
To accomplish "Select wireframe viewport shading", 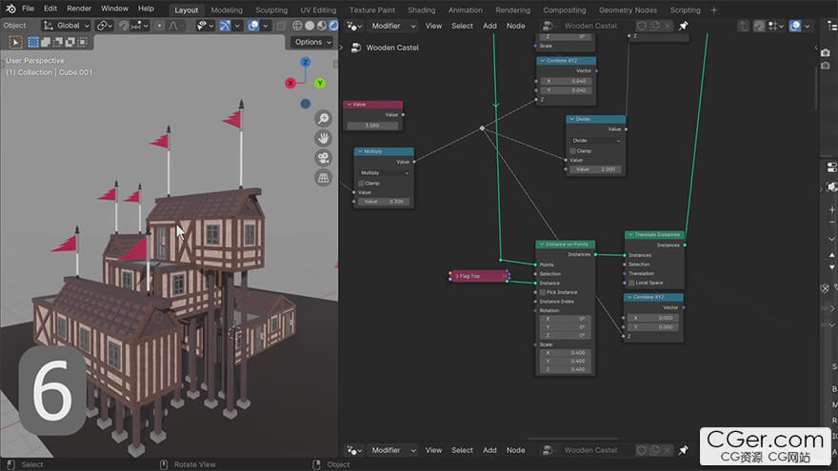I will pyautogui.click(x=297, y=26).
